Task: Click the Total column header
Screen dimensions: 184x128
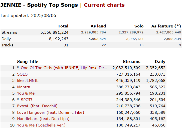Action: coord(63,26)
